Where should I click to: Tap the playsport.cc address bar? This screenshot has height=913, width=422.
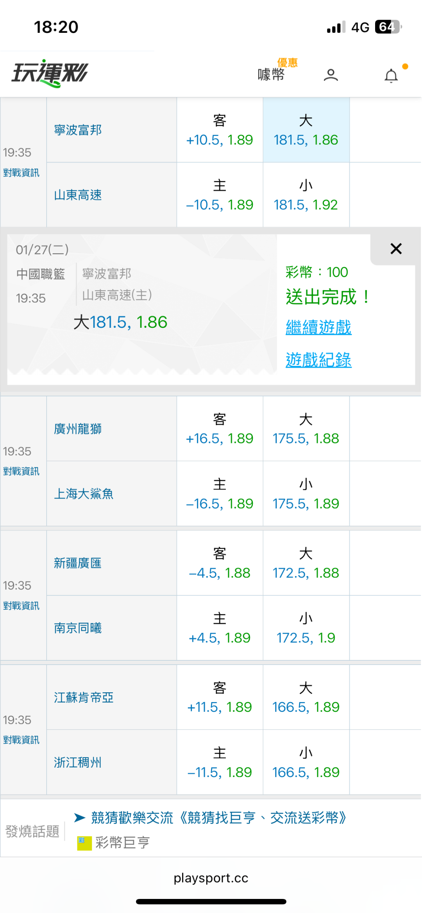211,878
